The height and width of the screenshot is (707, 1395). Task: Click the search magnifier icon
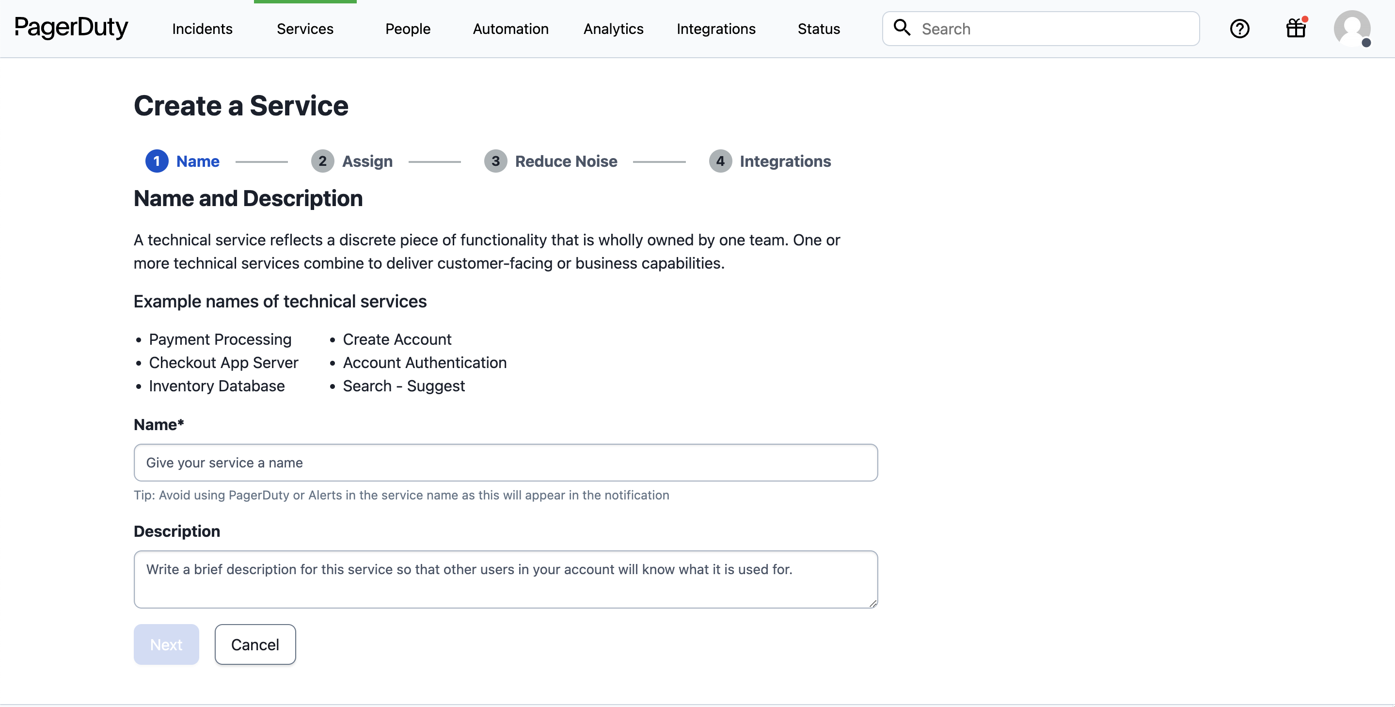pos(902,28)
